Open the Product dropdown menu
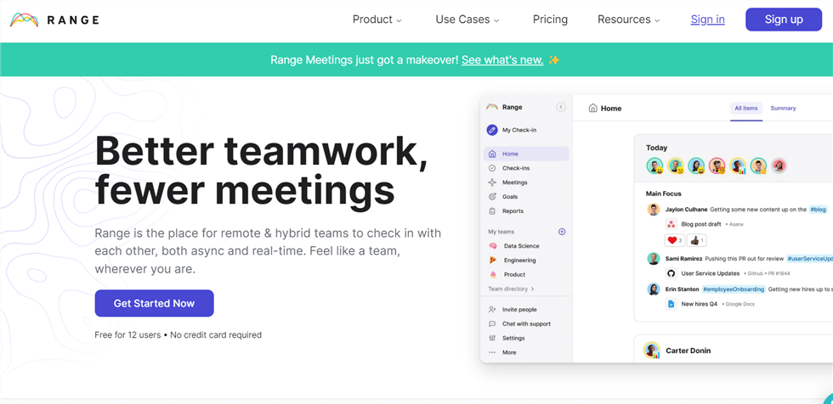Viewport: 833px width, 404px height. coord(377,20)
